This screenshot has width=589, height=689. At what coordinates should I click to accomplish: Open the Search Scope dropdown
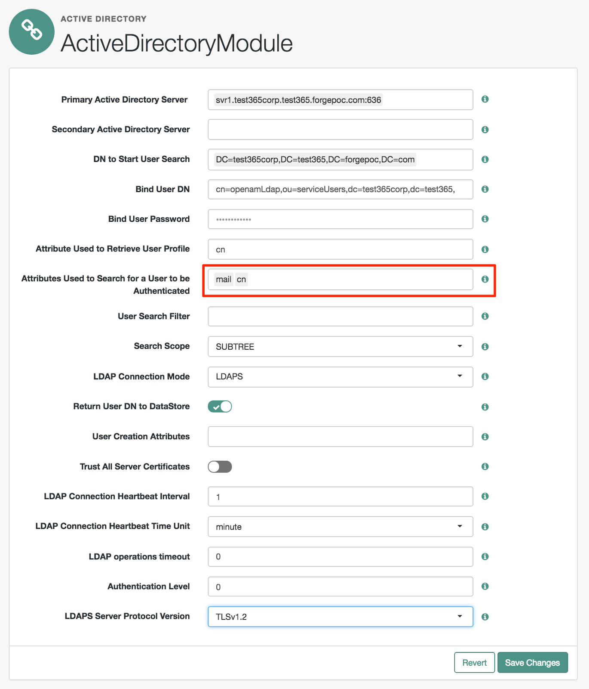[460, 346]
